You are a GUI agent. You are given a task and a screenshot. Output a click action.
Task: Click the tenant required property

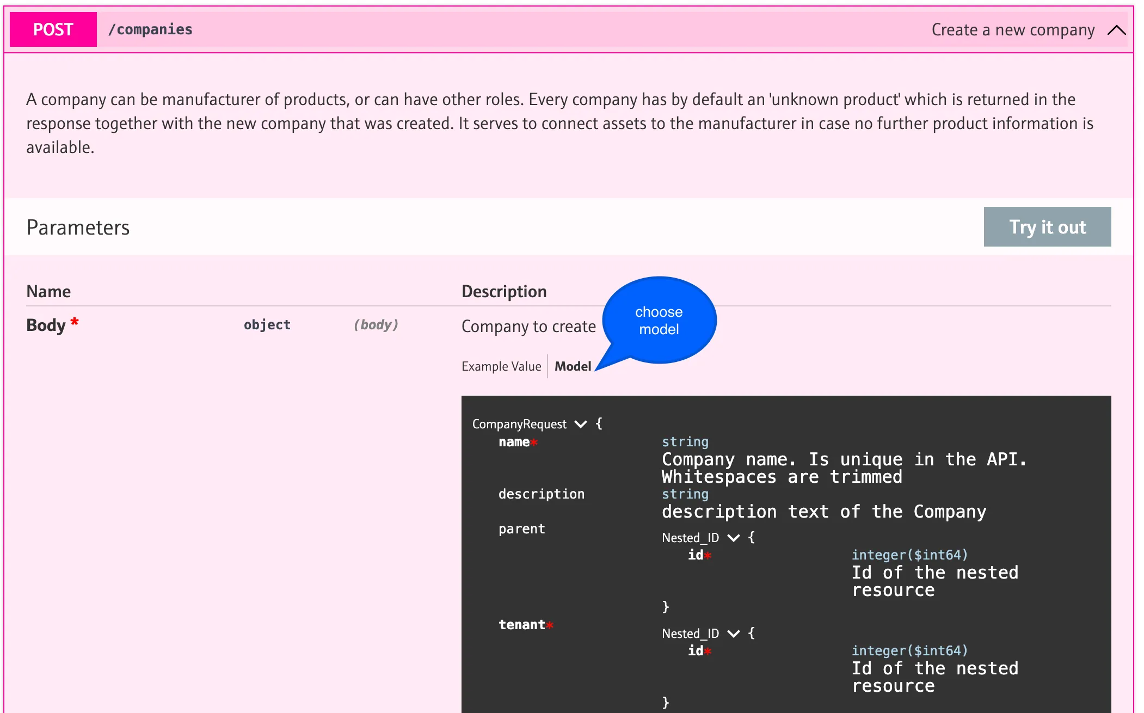click(x=521, y=625)
